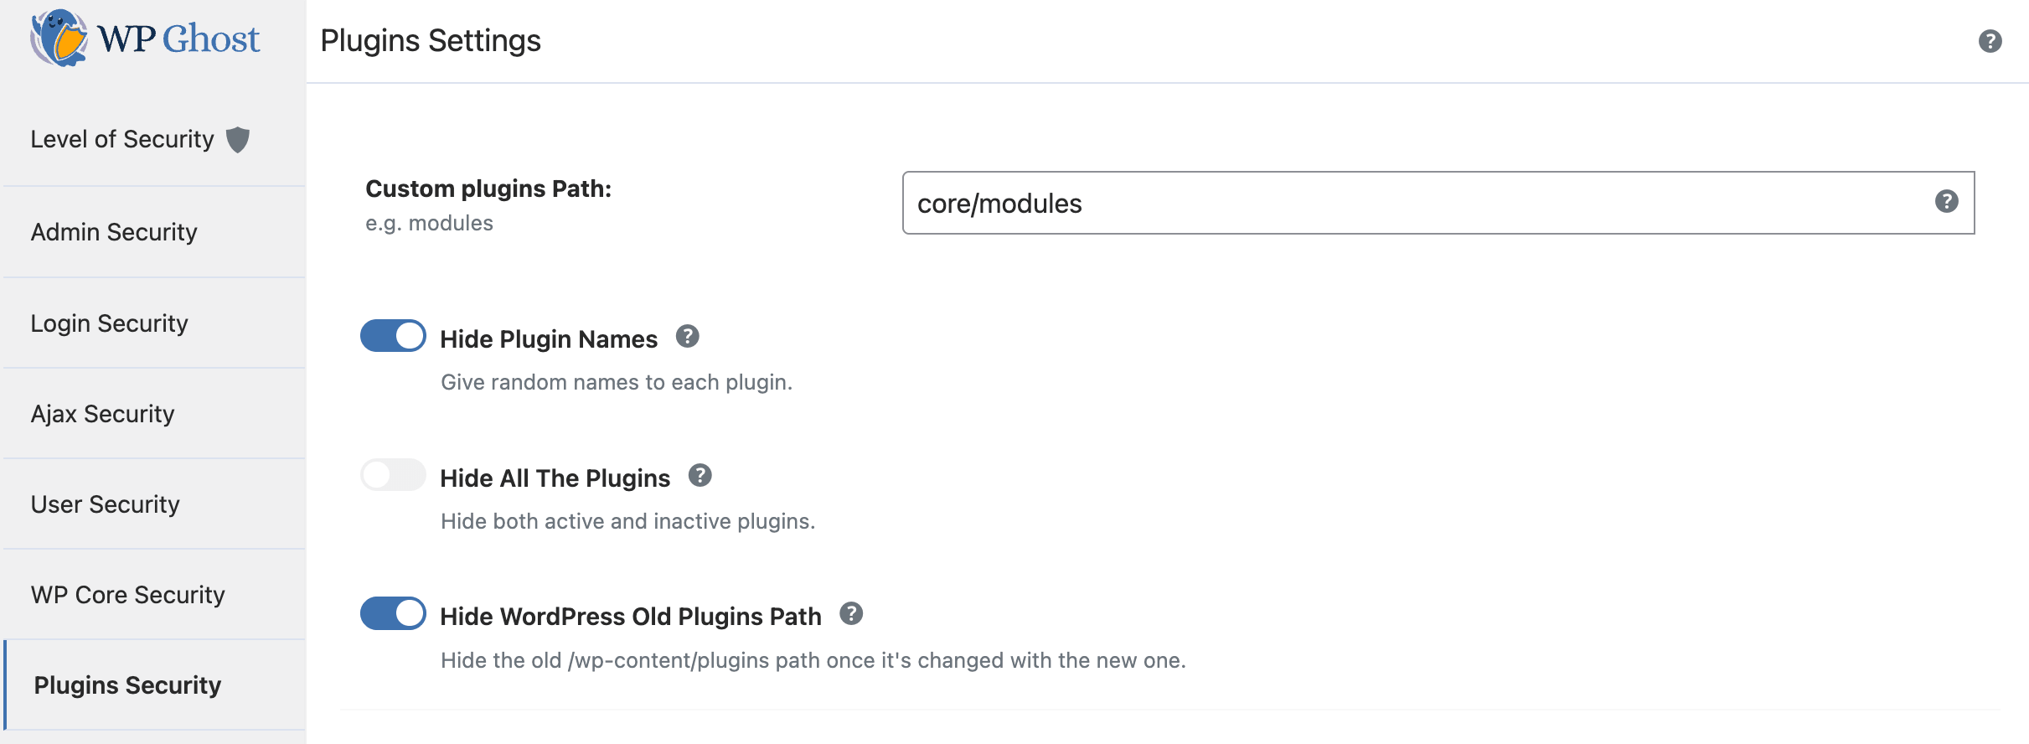Screen dimensions: 2029x744
Task: Open the Level of Security section
Action: (x=121, y=139)
